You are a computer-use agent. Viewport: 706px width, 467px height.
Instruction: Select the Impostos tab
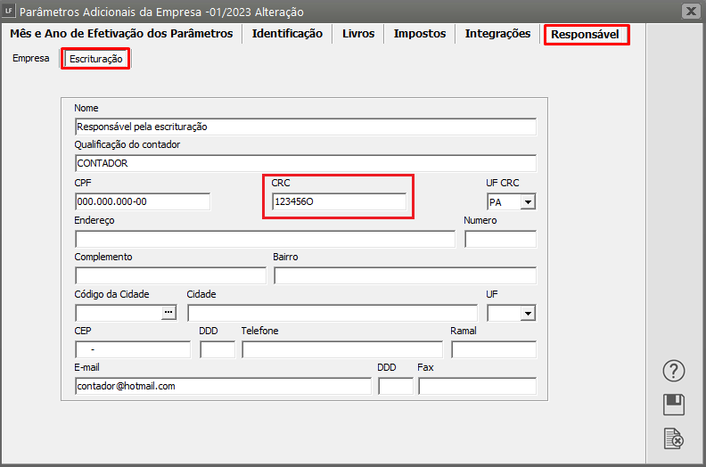419,34
